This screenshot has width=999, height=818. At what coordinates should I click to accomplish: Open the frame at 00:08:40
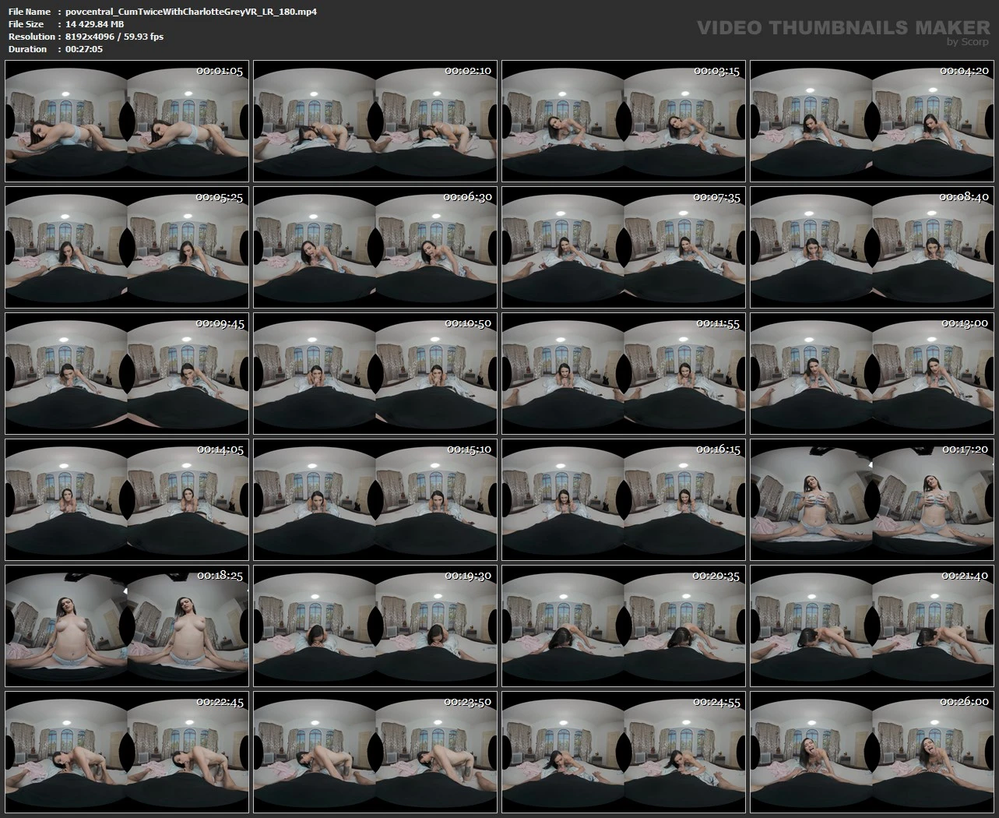click(x=872, y=247)
